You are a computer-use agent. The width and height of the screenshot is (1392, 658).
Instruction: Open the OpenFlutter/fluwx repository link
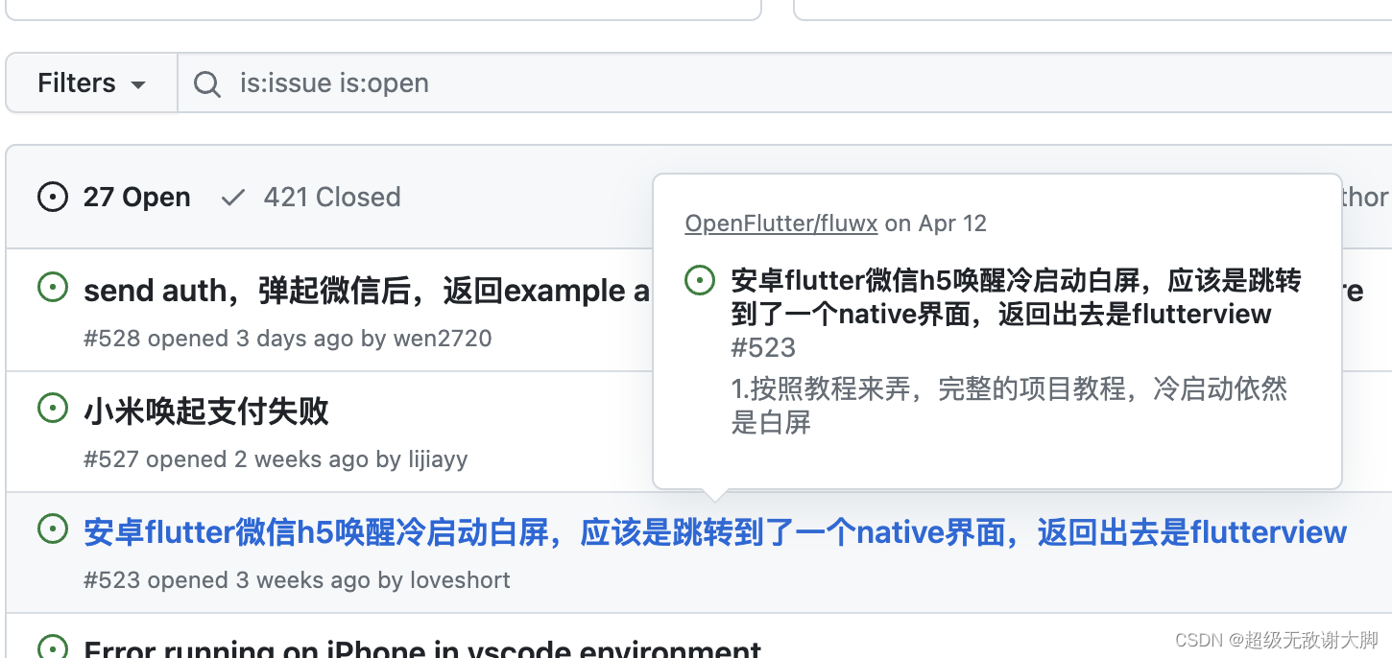coord(780,223)
